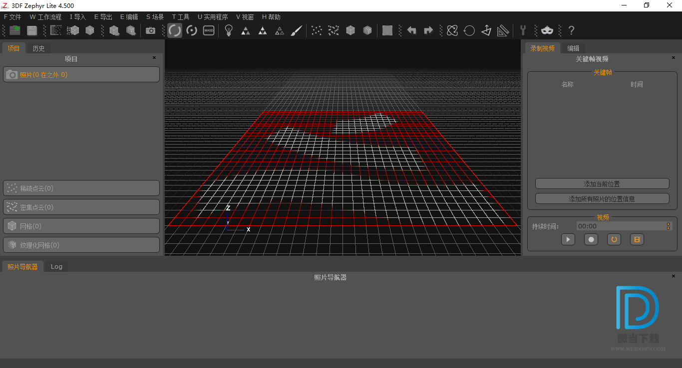
Task: Click the record circle button
Action: tap(591, 239)
